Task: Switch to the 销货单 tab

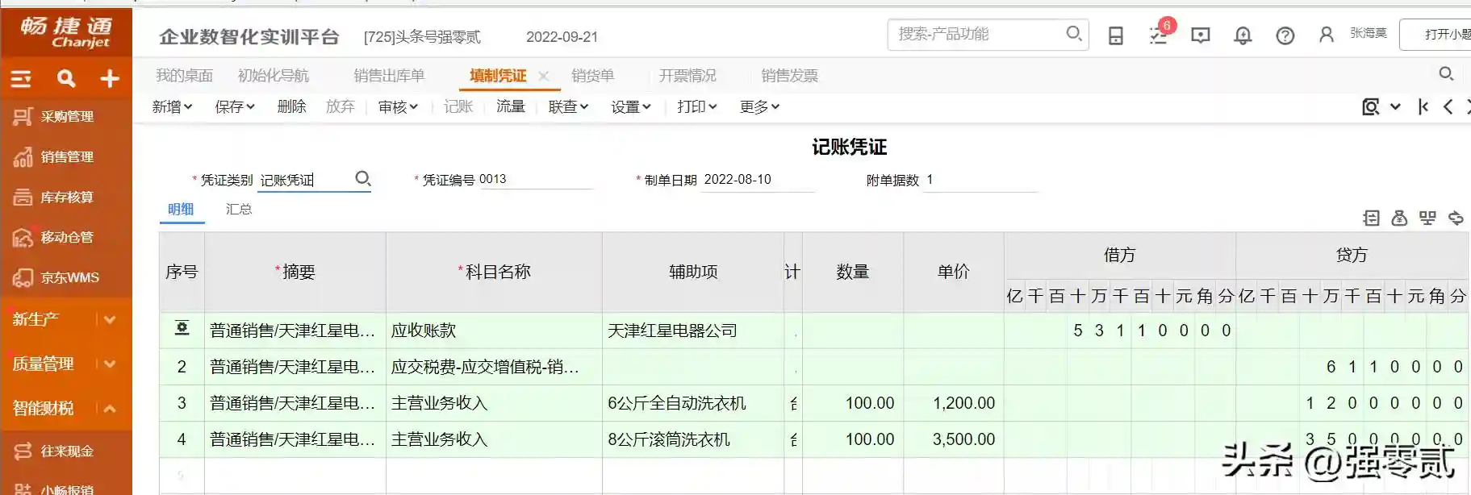Action: coord(592,76)
